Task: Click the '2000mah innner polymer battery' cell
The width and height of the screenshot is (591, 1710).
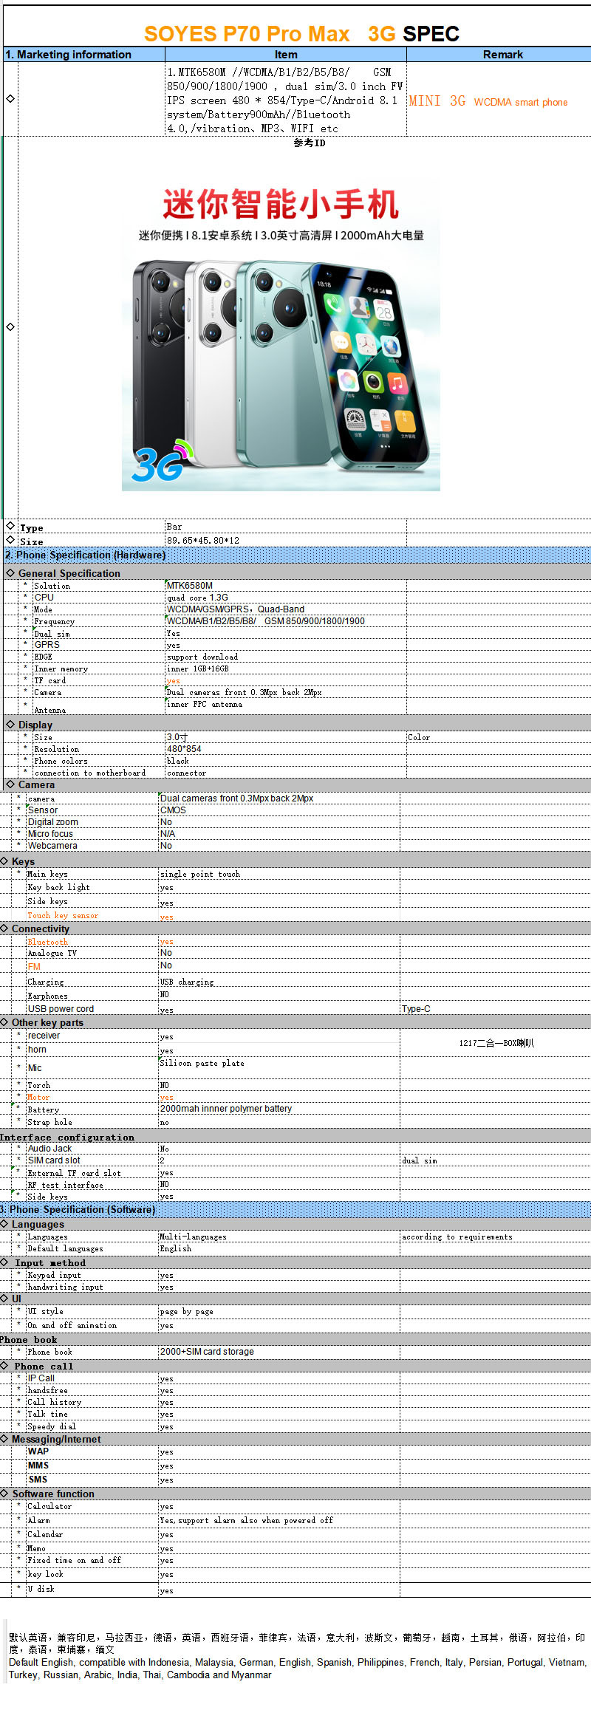Action: [x=279, y=1109]
